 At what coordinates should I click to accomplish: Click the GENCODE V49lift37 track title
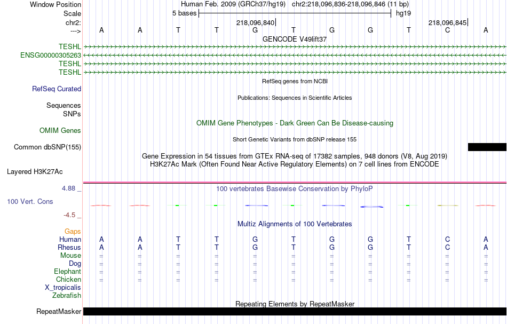click(295, 39)
